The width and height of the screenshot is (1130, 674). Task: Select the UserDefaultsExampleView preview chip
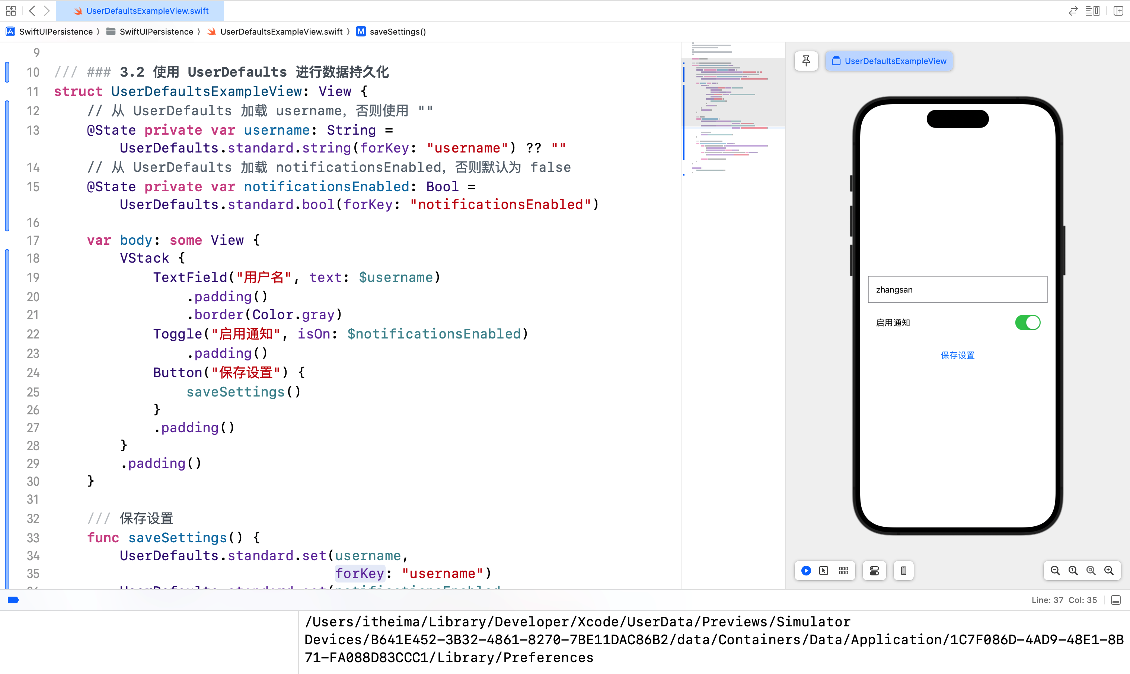(x=889, y=61)
